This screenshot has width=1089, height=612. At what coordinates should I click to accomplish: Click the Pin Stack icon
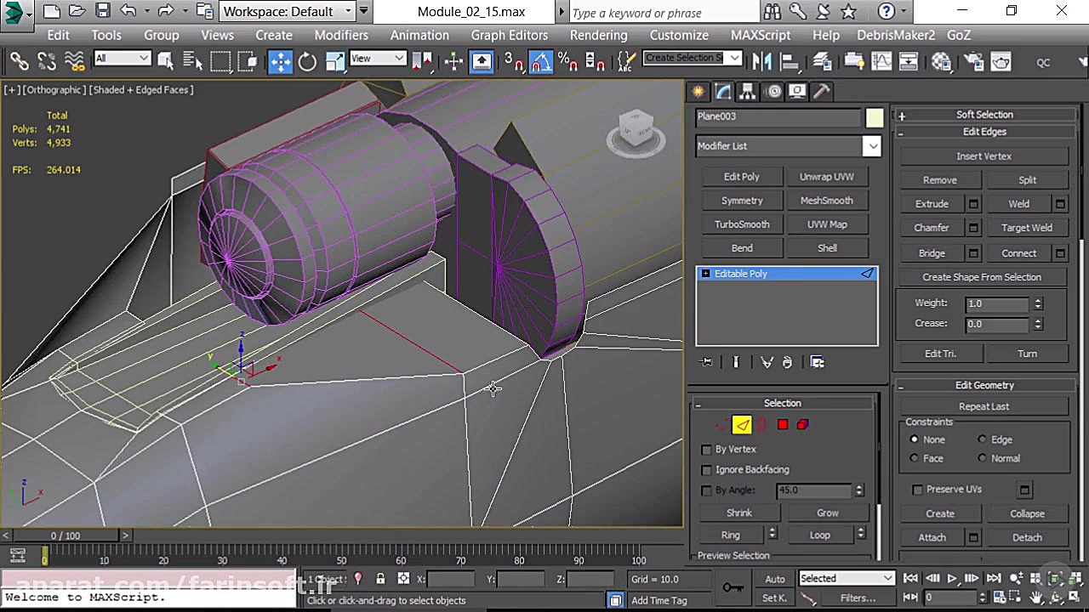(707, 362)
